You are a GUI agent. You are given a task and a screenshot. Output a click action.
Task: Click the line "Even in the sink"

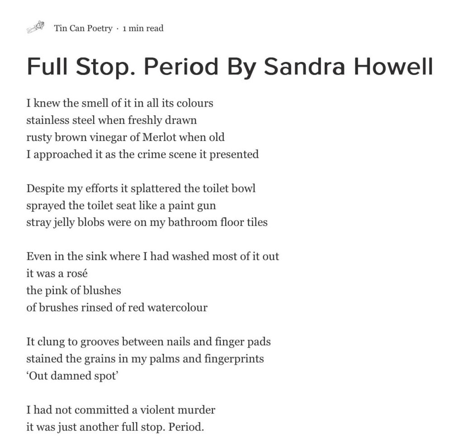click(x=152, y=256)
